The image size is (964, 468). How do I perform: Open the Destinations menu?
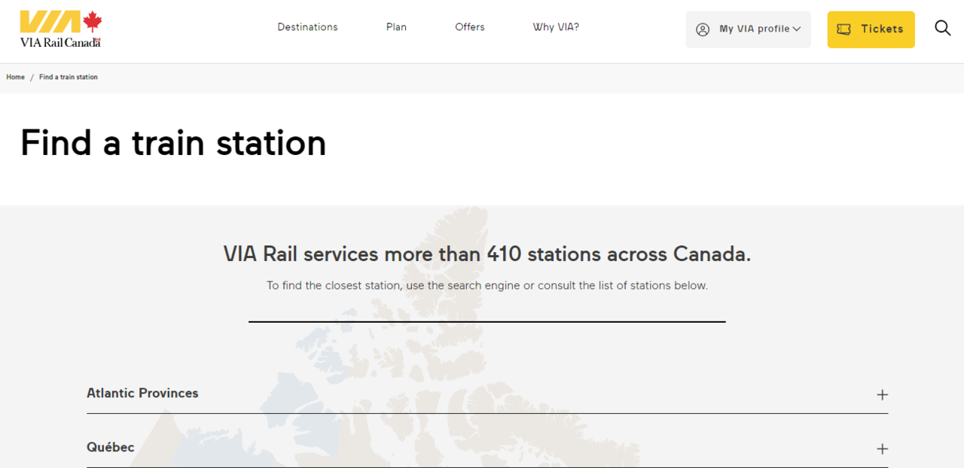pos(307,27)
